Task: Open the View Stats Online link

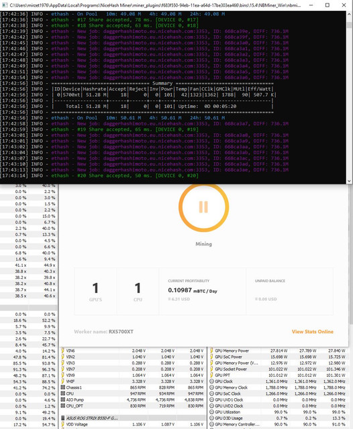Action: [313, 332]
